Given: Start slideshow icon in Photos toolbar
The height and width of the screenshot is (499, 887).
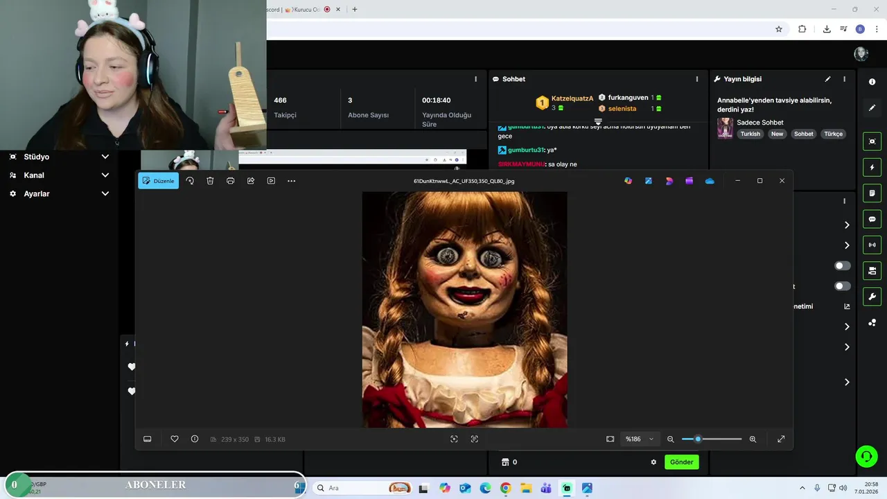Looking at the screenshot, I should click(x=271, y=181).
